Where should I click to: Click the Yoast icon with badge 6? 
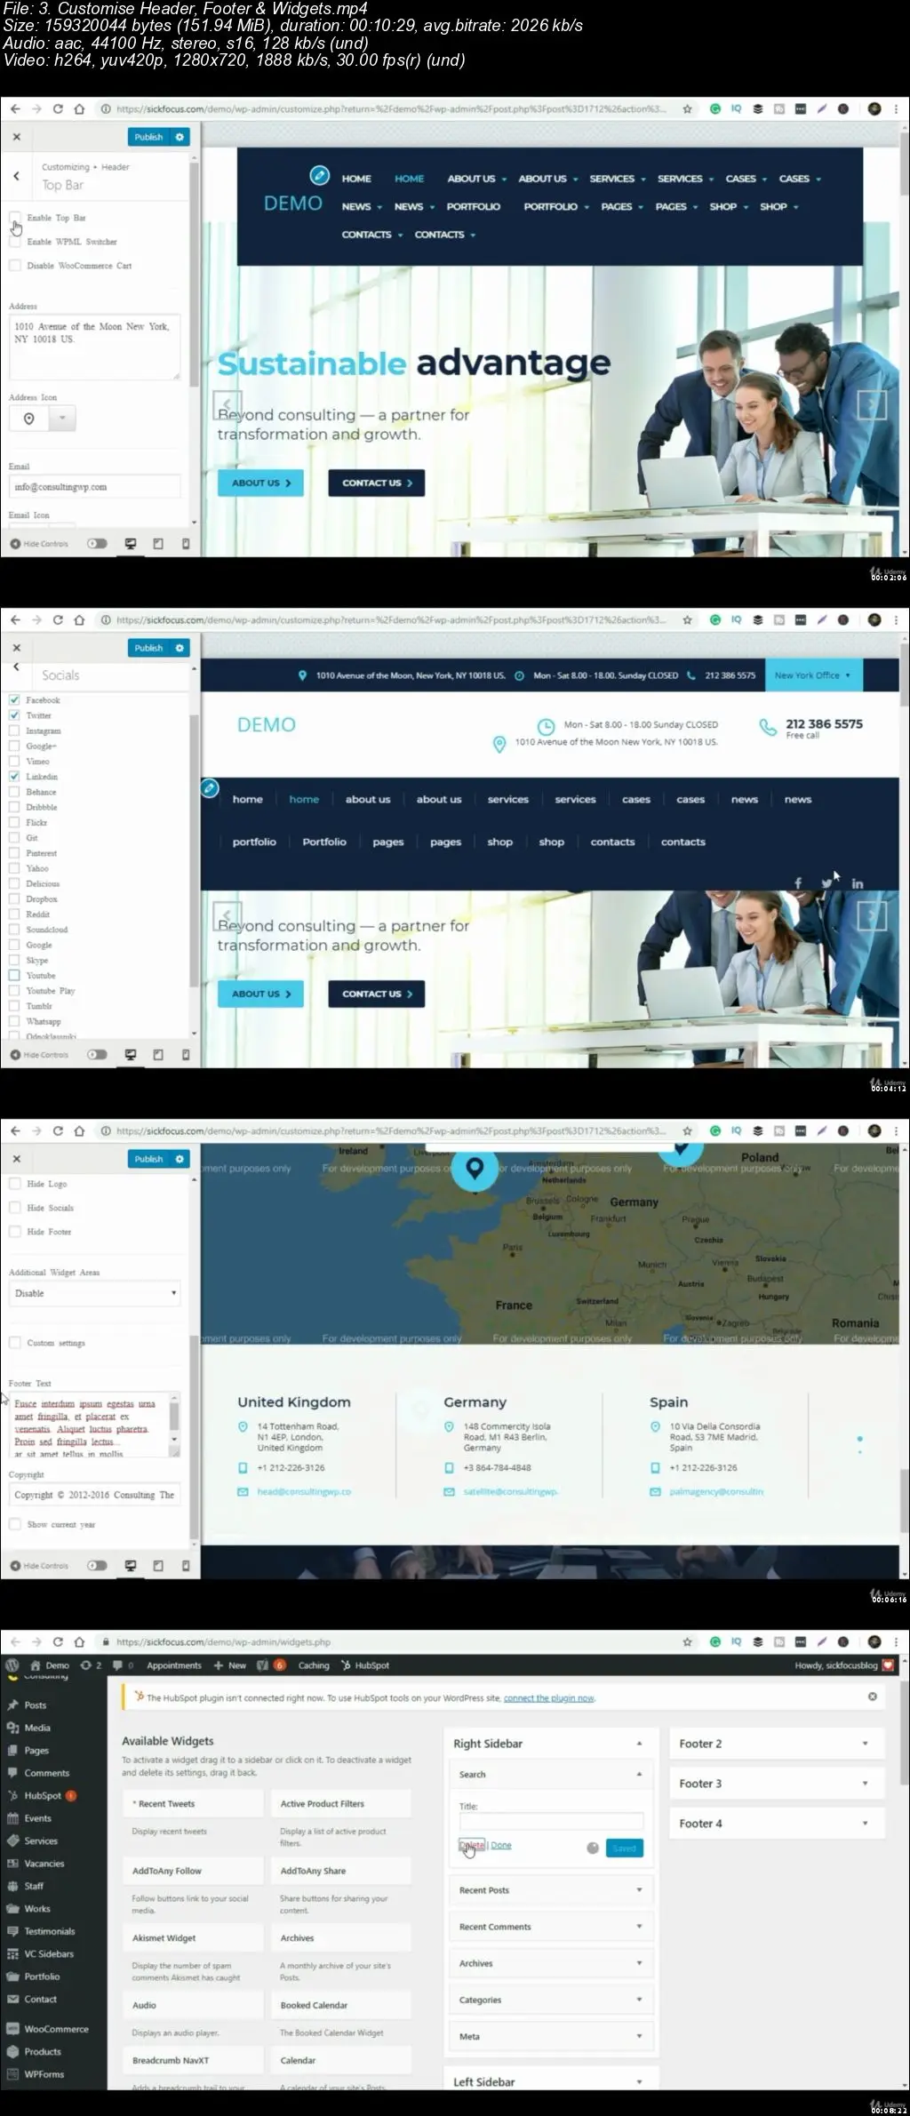coord(270,1665)
